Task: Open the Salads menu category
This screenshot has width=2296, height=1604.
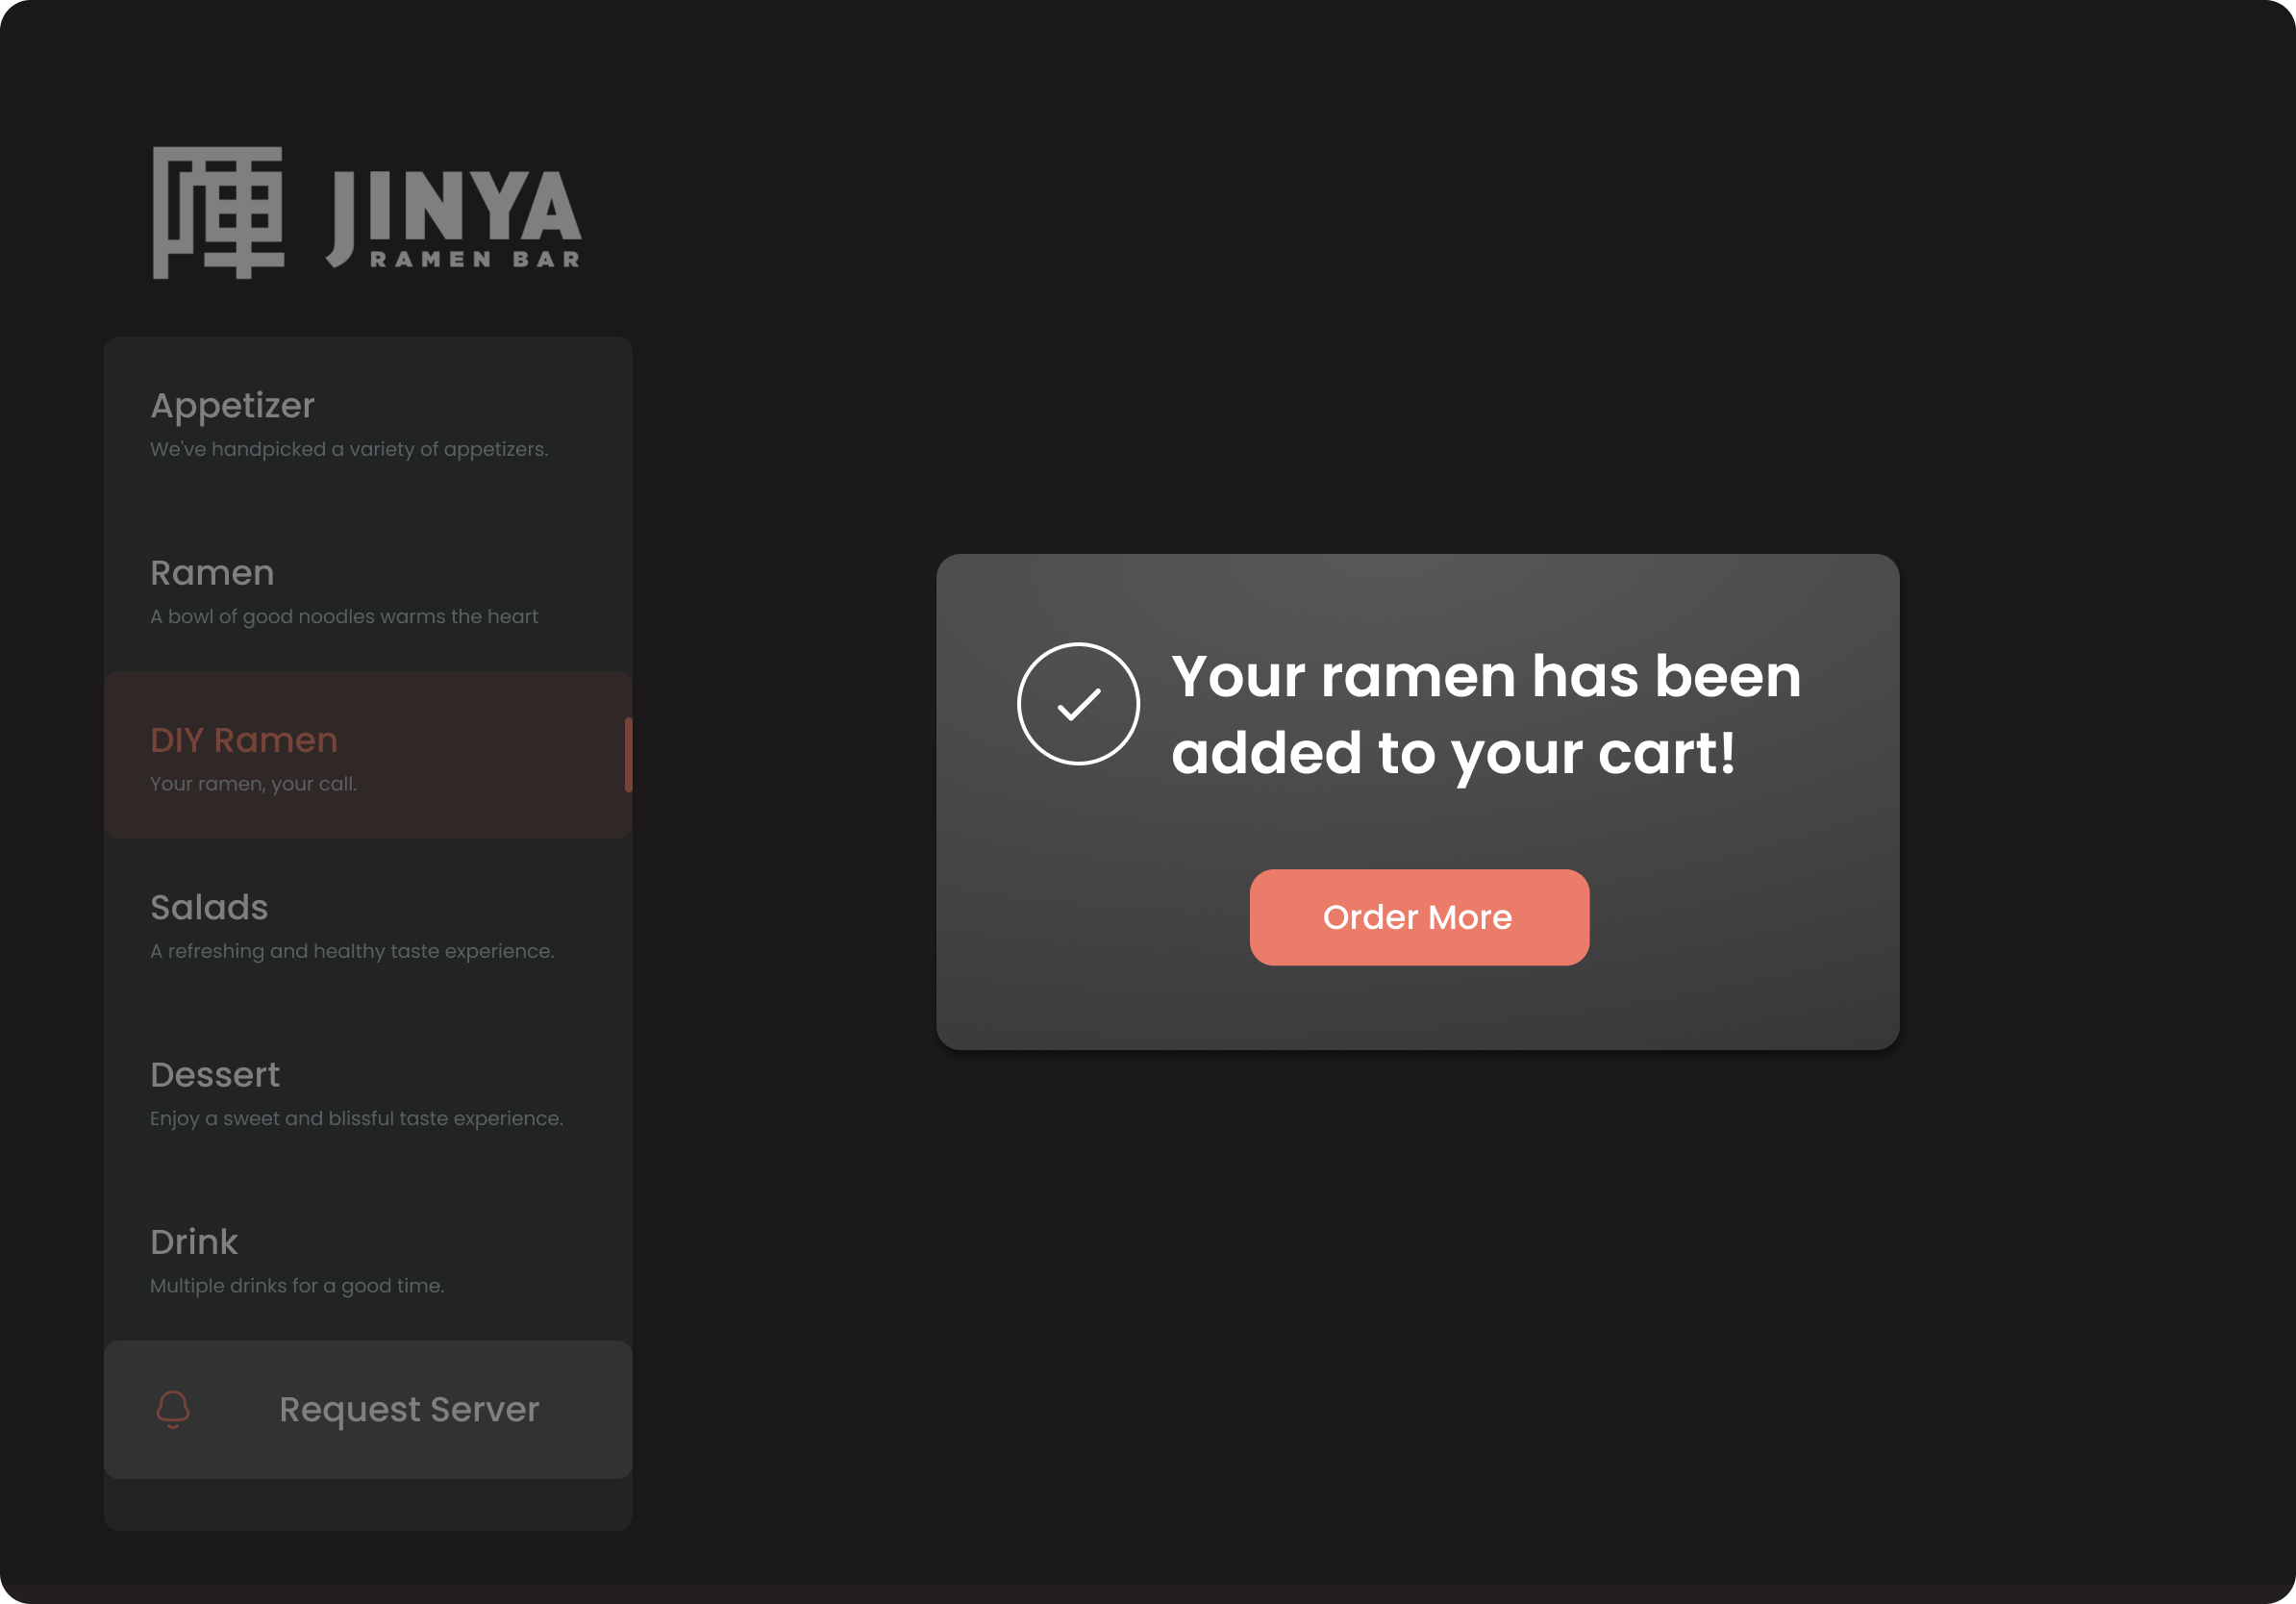Action: pos(368,923)
